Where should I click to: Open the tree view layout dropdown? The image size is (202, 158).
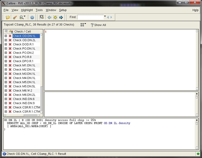83,25
